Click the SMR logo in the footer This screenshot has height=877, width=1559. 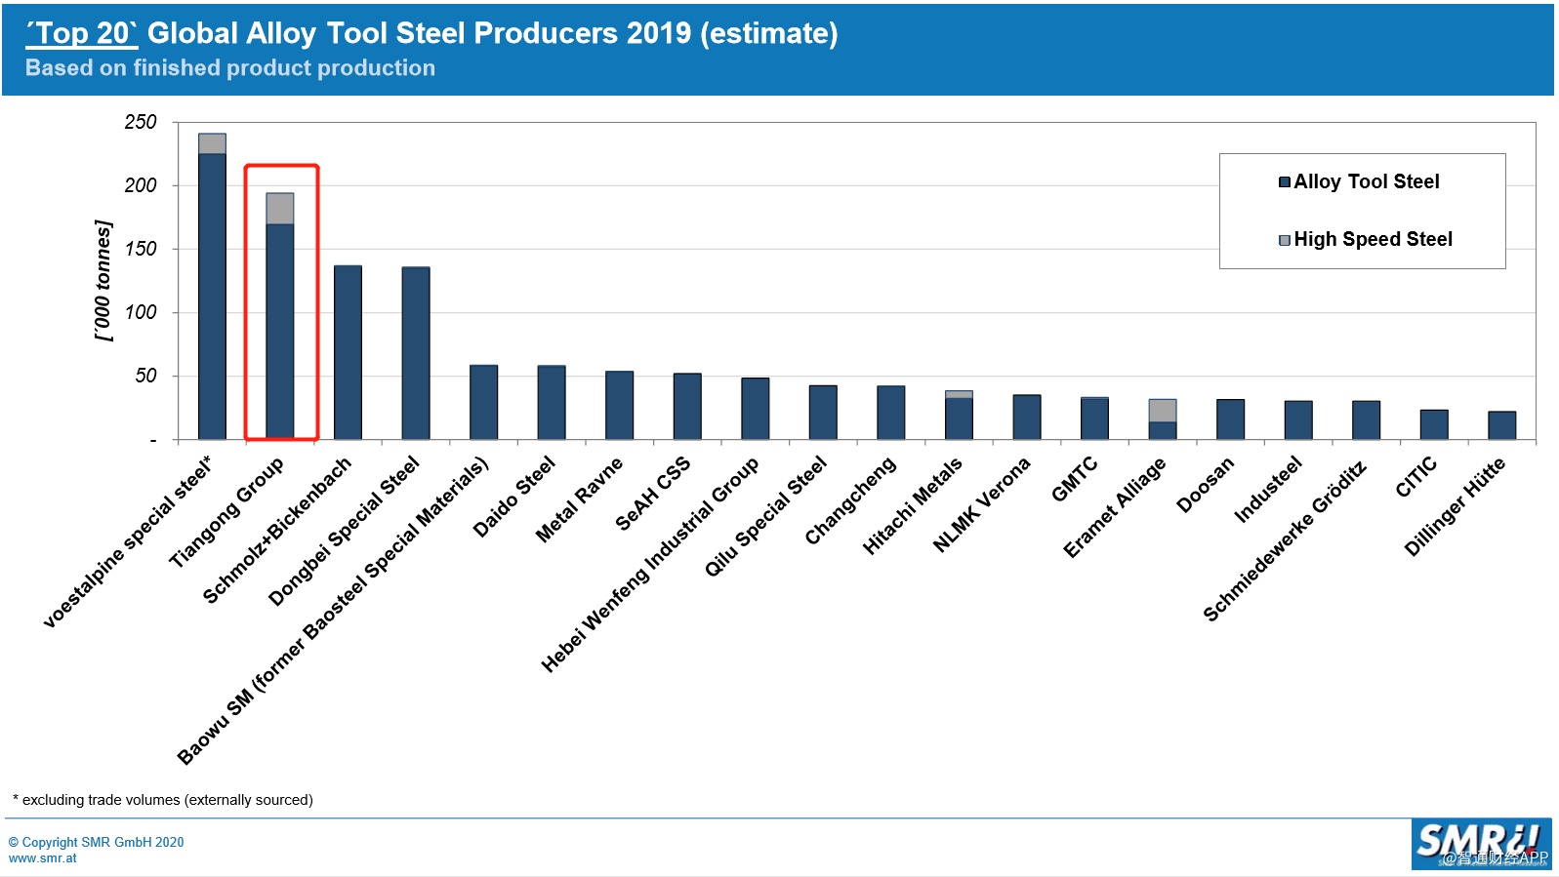tap(1481, 844)
